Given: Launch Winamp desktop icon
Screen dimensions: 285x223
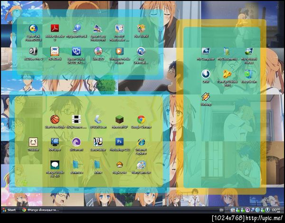Looking at the screenshot, I should click(x=206, y=97).
